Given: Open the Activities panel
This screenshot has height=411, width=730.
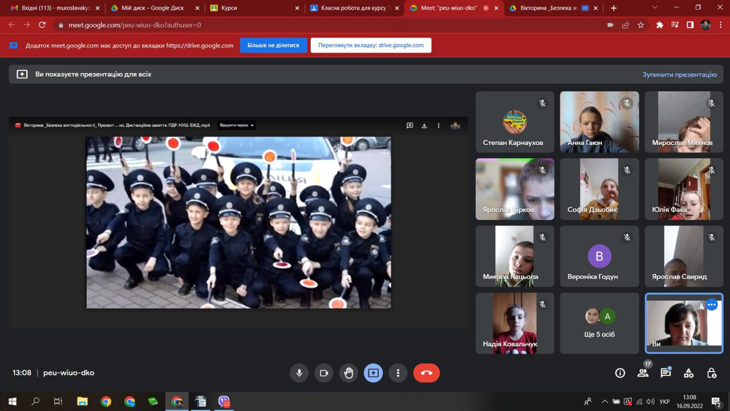Looking at the screenshot, I should (x=688, y=373).
